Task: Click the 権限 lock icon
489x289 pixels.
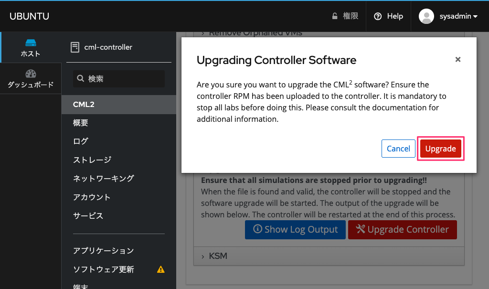Action: [x=335, y=16]
